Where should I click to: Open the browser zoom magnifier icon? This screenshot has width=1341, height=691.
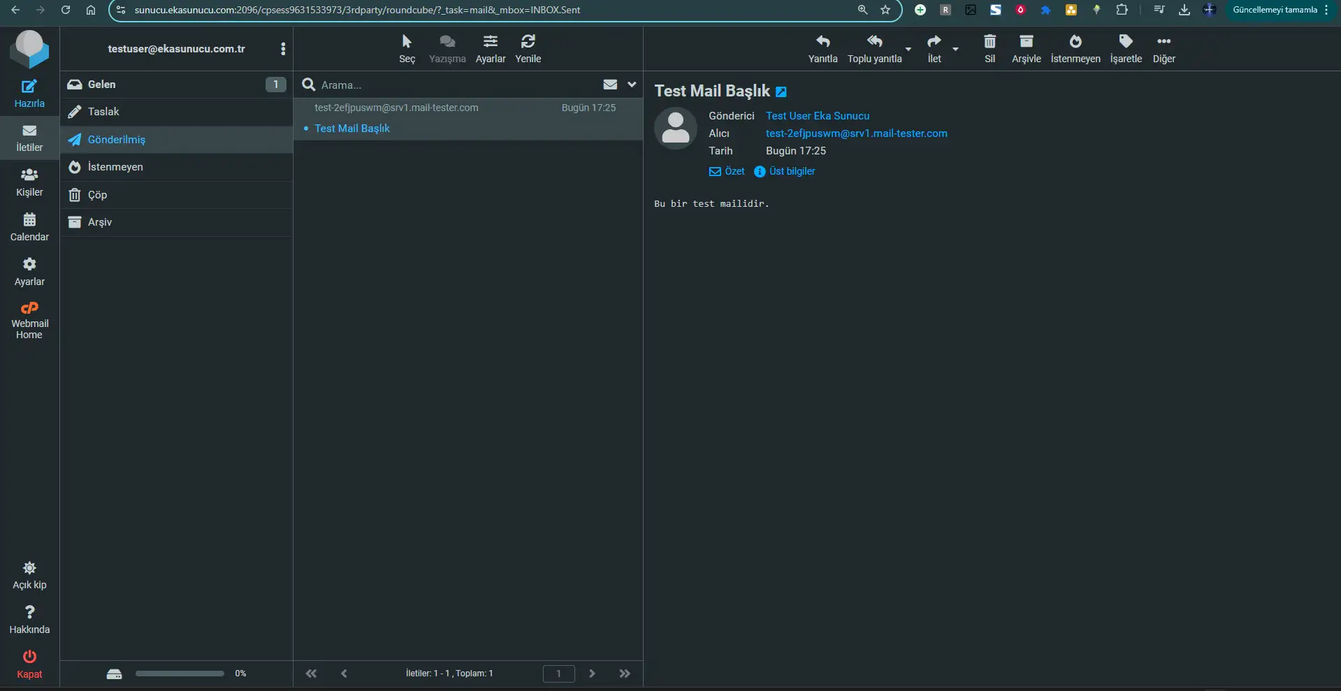[862, 10]
